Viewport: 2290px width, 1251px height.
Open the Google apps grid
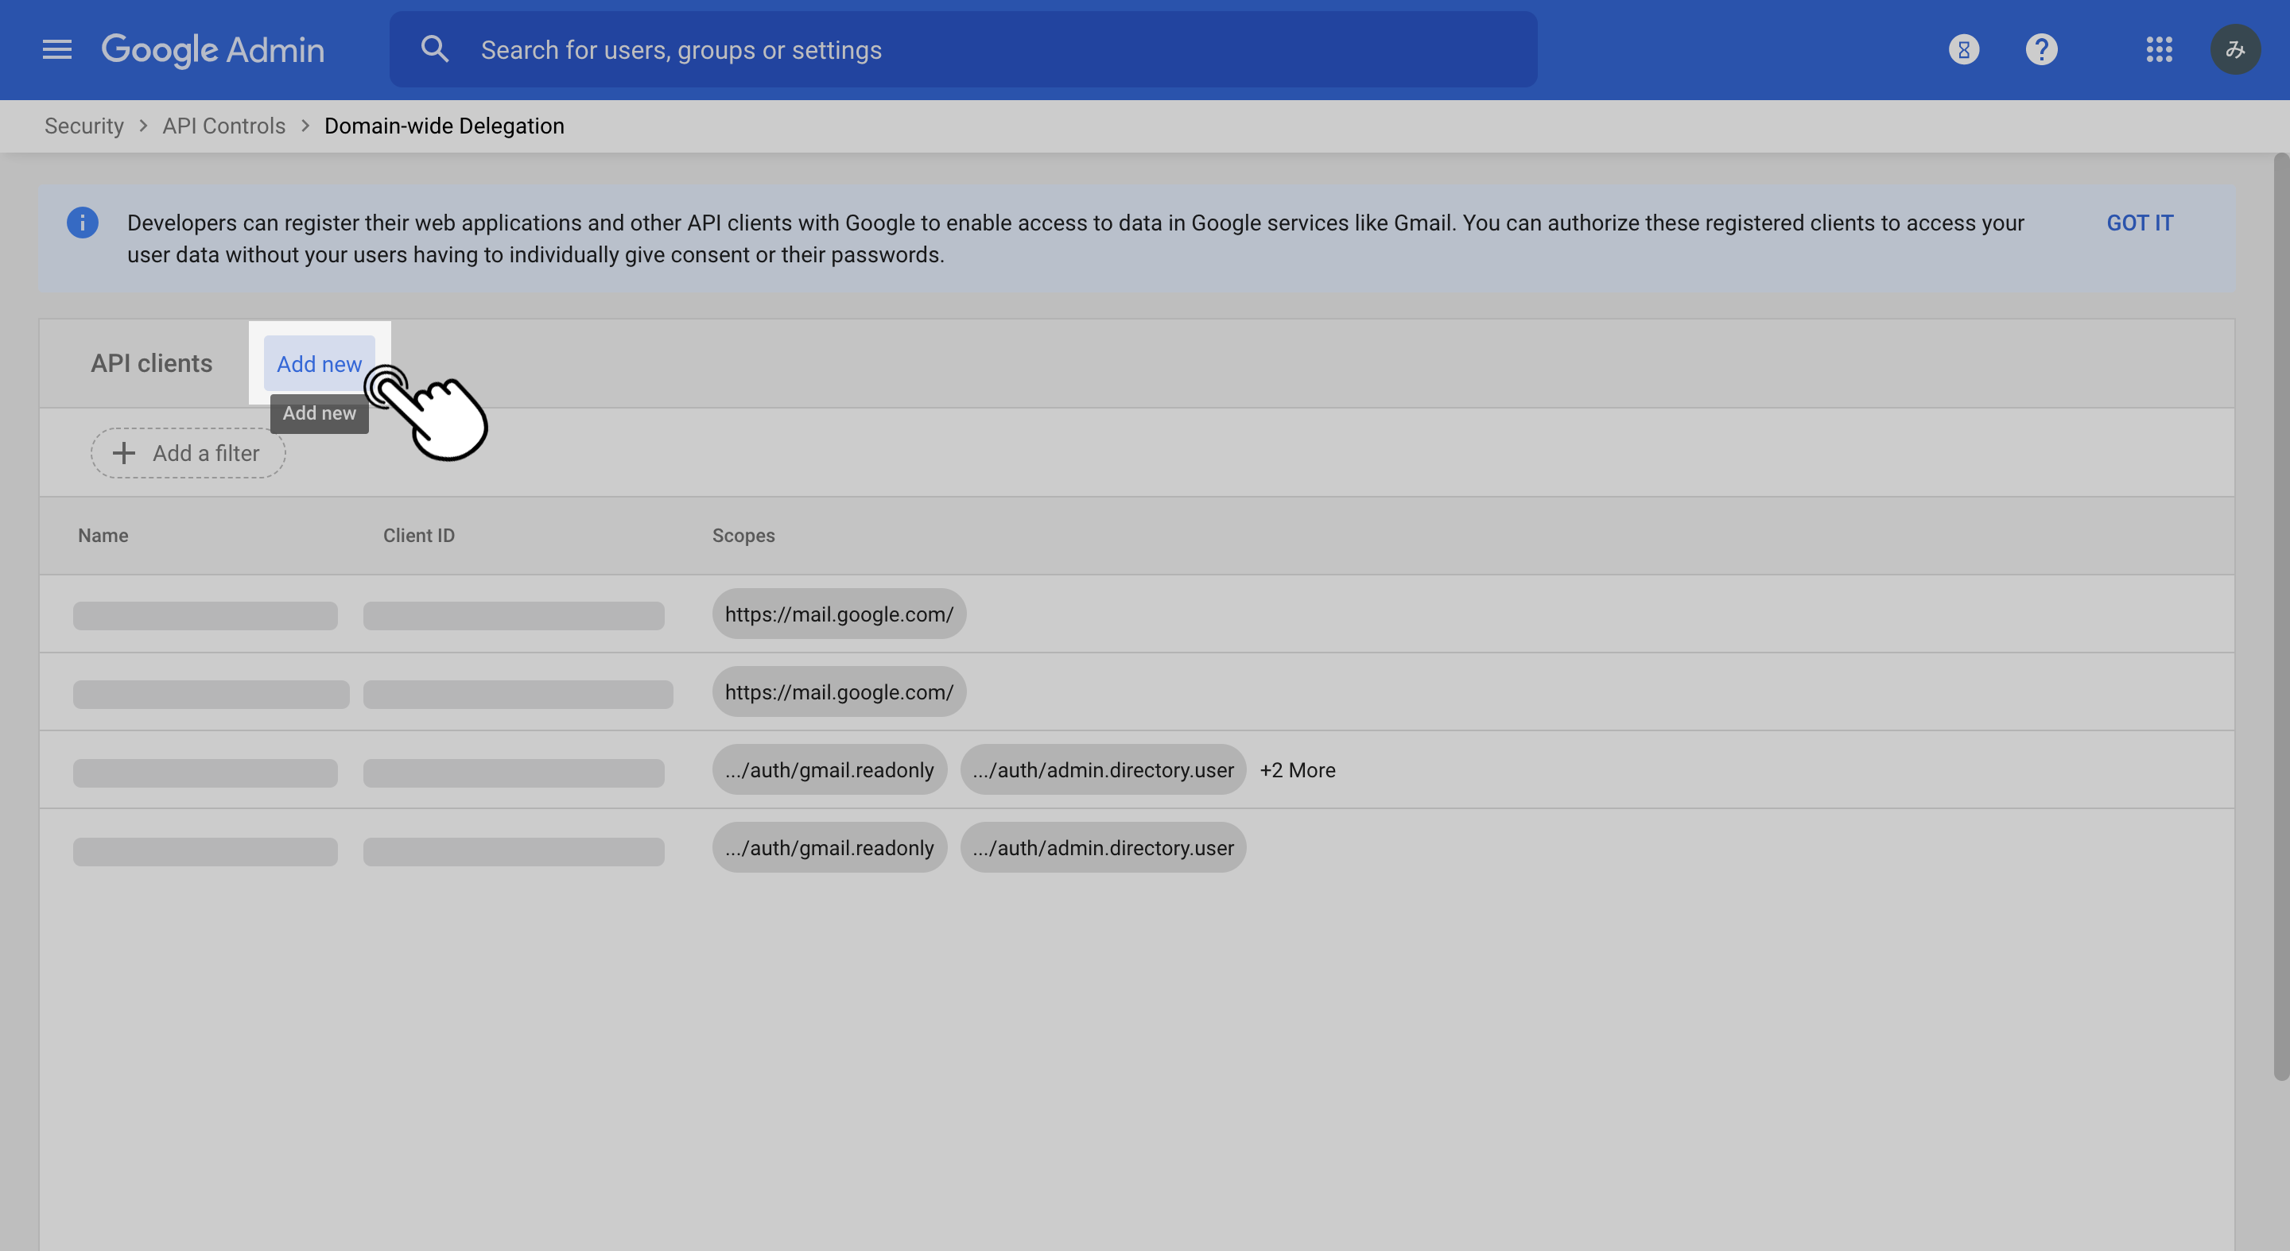(2159, 50)
